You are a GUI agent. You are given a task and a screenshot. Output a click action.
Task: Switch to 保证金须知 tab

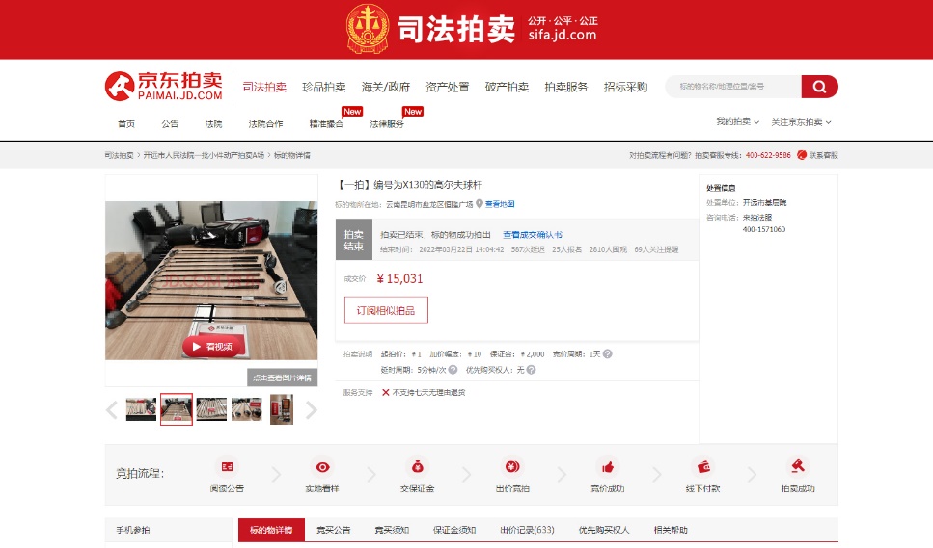coord(454,530)
